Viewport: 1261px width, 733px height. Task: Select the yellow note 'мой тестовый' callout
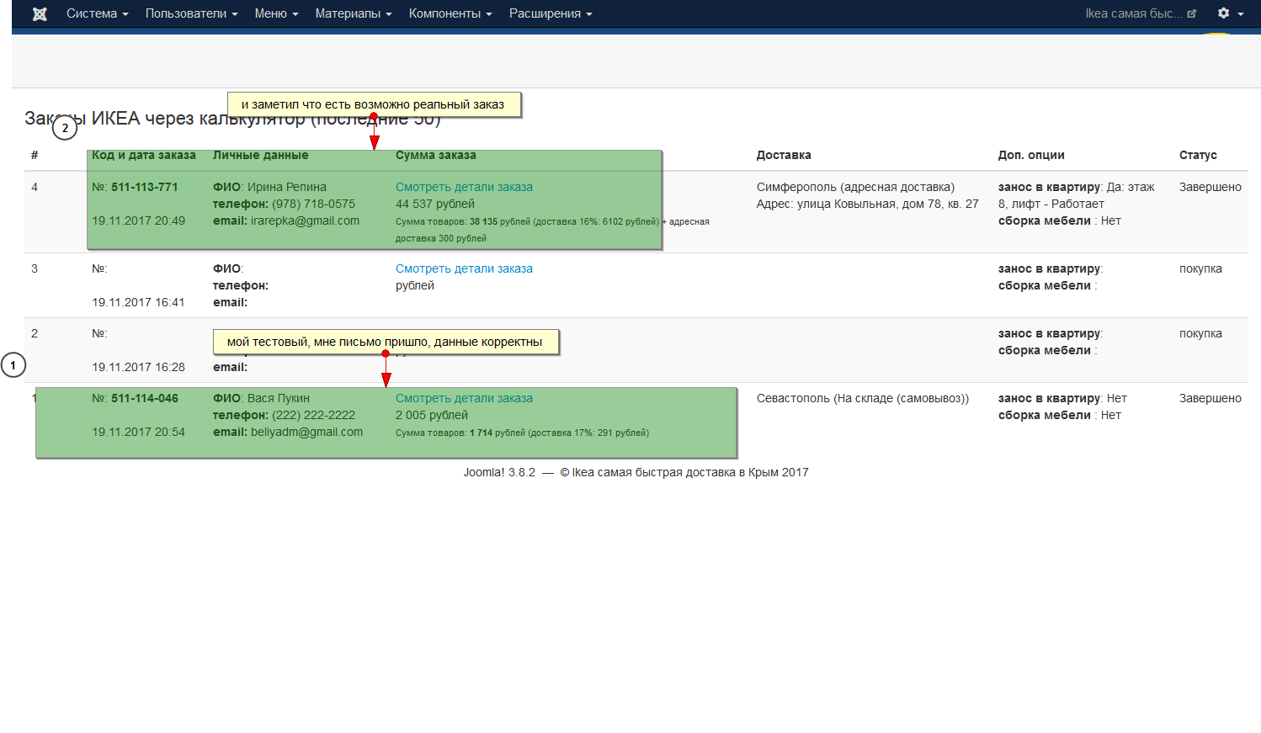coord(385,342)
